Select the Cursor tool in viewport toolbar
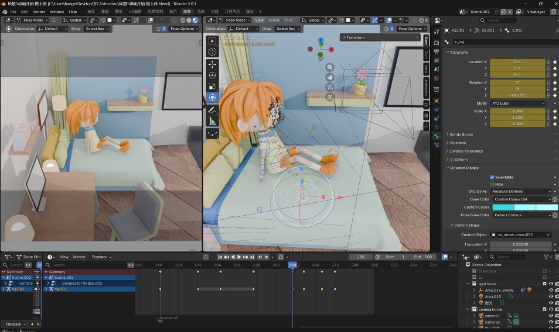The image size is (559, 332). 212,52
